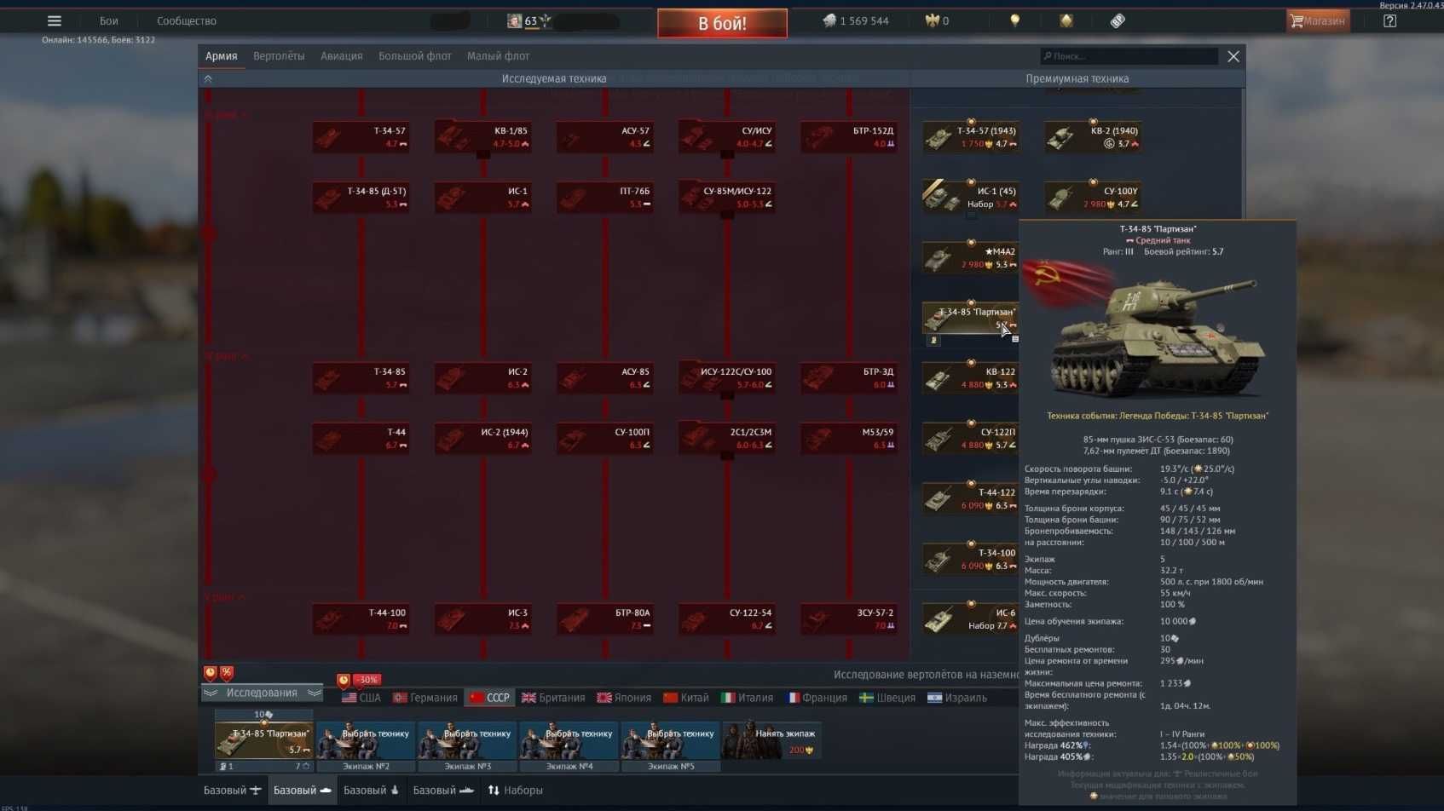Open the player level 63 profile
The width and height of the screenshot is (1444, 811).
coord(530,21)
